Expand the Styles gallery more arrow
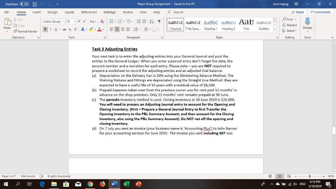This screenshot has height=189, width=336. click(x=275, y=30)
